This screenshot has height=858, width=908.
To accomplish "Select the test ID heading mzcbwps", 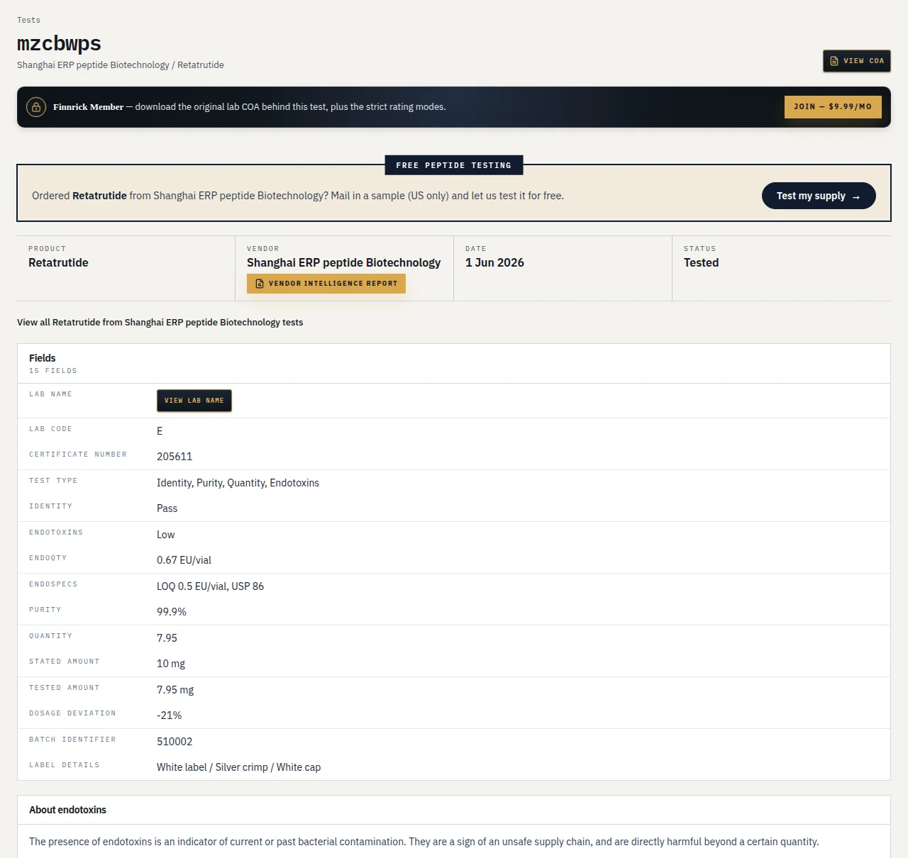I will pos(59,43).
